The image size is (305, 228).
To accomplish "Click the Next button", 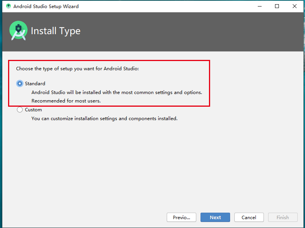I will 215,217.
